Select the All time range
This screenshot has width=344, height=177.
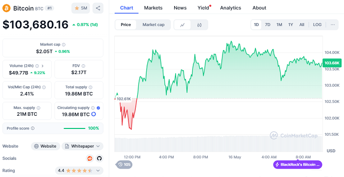tap(302, 25)
